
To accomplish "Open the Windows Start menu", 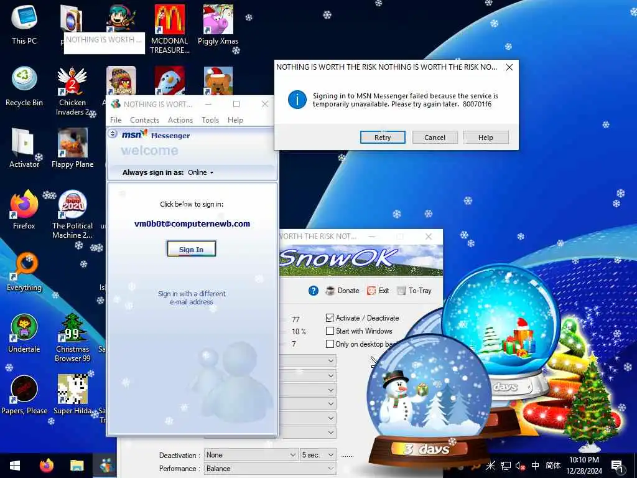I will point(15,466).
